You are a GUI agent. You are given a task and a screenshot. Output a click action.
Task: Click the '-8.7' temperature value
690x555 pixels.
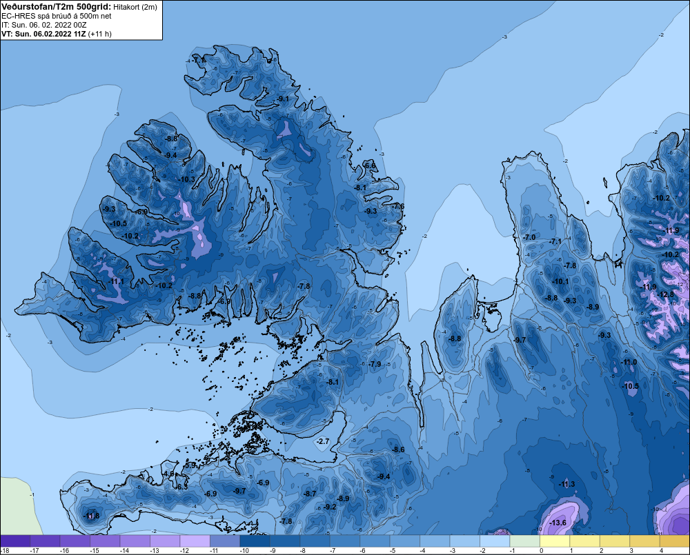tap(310, 494)
